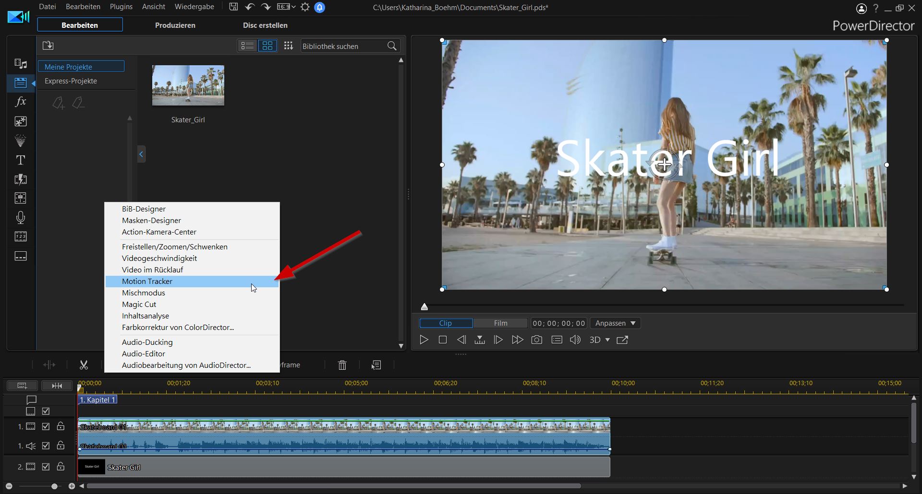Disable audio track 1 checkbox
This screenshot has width=922, height=494.
tap(46, 446)
